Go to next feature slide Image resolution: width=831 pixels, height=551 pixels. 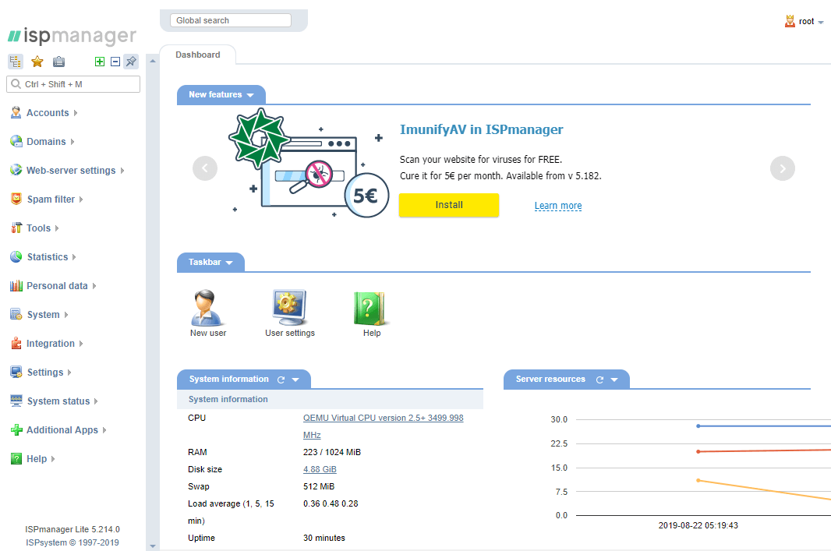point(782,168)
